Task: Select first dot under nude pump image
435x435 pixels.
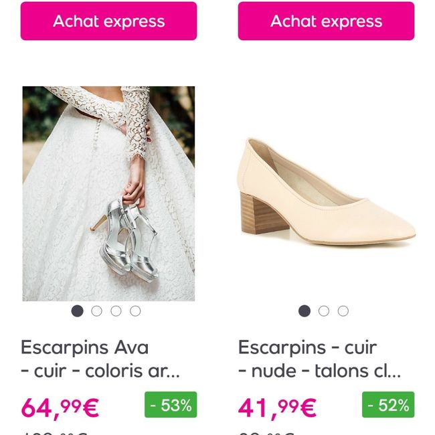Action: [304, 311]
